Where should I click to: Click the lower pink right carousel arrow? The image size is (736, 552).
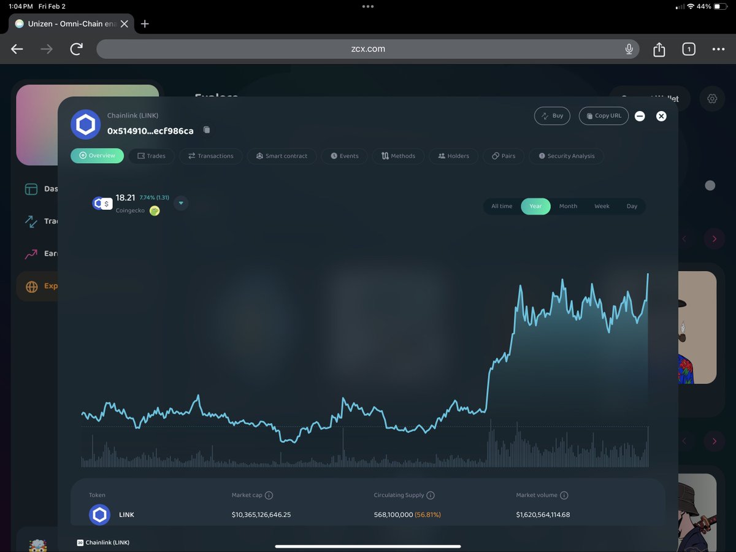[714, 440]
